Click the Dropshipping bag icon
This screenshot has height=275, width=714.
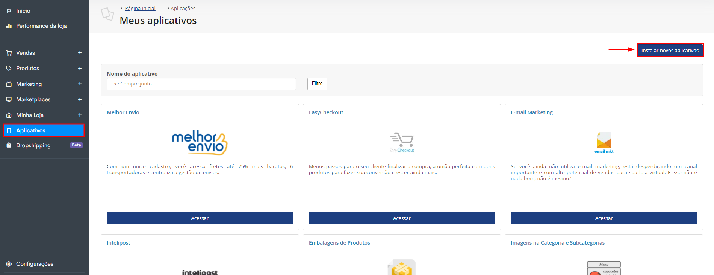(x=9, y=145)
